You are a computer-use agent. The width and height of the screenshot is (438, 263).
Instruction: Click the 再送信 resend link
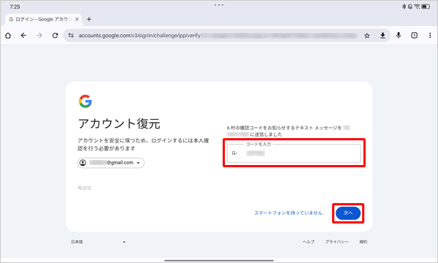tap(85, 188)
